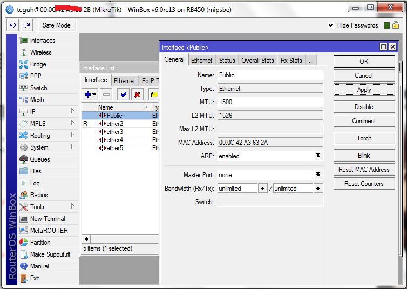
Task: Select Ethernet tab in Interface List
Action: click(x=125, y=81)
